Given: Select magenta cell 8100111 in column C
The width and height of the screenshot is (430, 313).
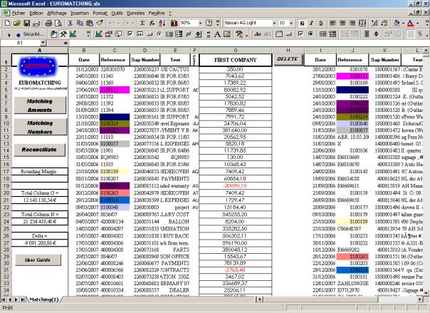Looking at the screenshot, I should click(x=115, y=90).
